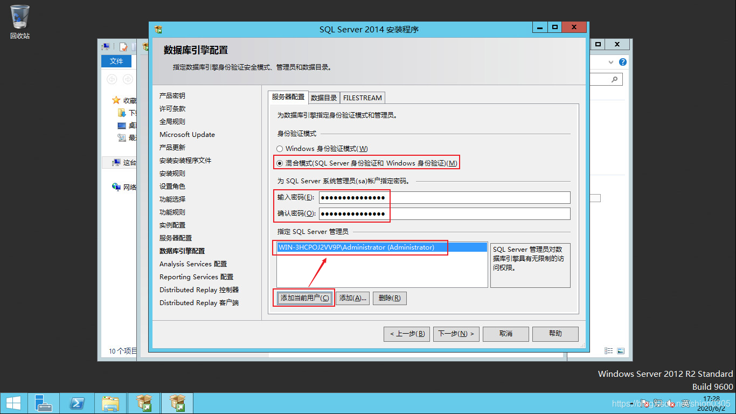Click the Explorer search magnifier icon
The width and height of the screenshot is (736, 414).
615,79
